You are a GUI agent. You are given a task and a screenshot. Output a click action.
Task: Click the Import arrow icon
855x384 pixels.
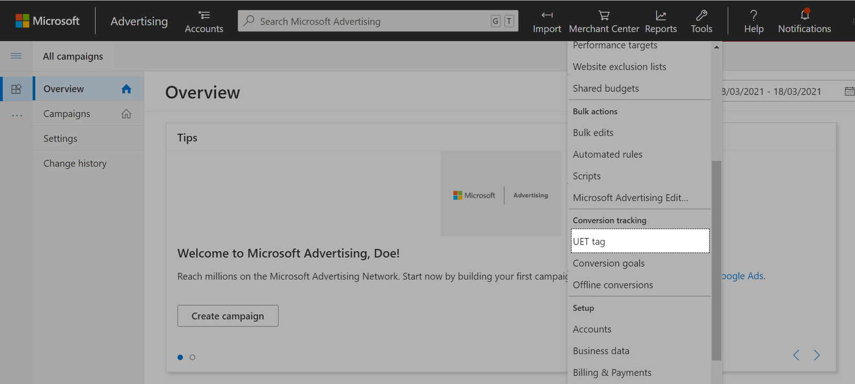pyautogui.click(x=547, y=15)
